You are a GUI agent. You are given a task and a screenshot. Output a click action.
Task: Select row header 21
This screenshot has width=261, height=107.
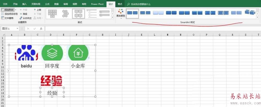coord(3,103)
